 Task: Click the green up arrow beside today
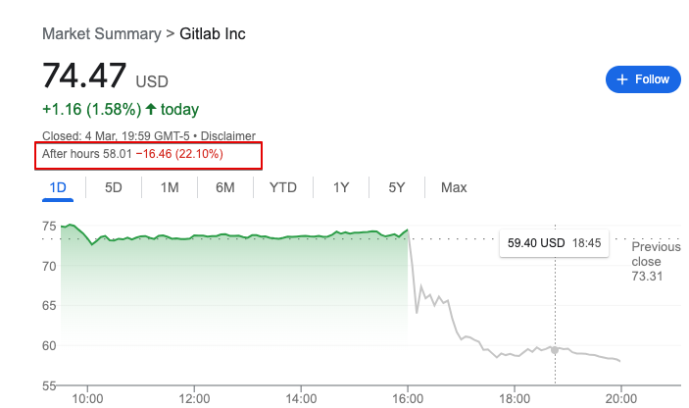(150, 110)
